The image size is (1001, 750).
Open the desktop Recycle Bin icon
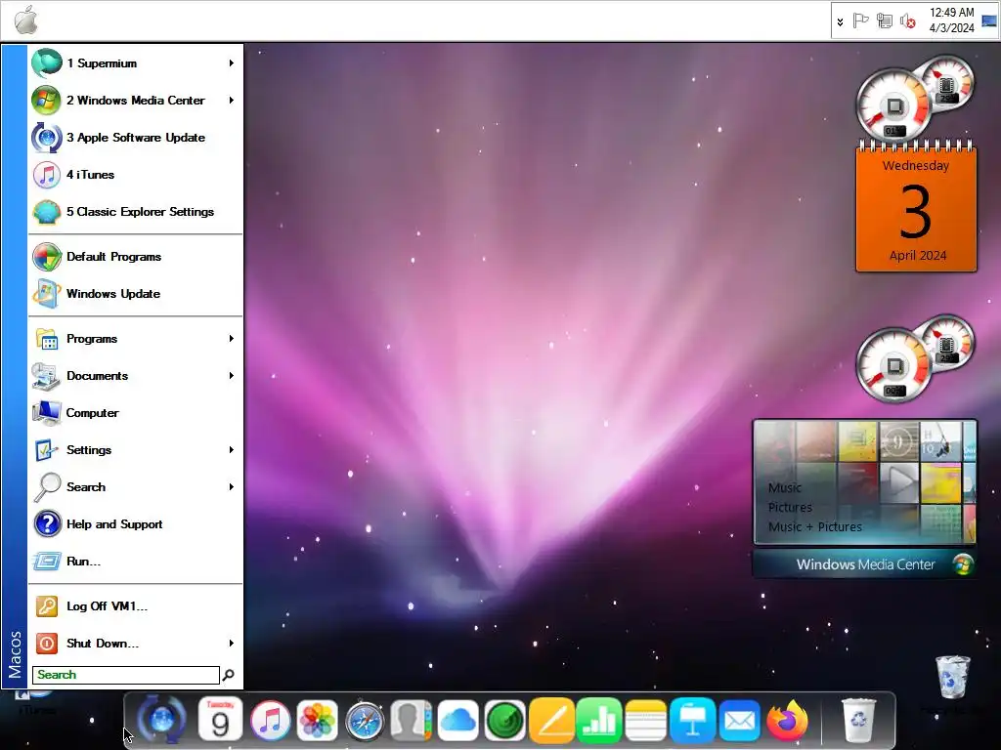tap(952, 678)
